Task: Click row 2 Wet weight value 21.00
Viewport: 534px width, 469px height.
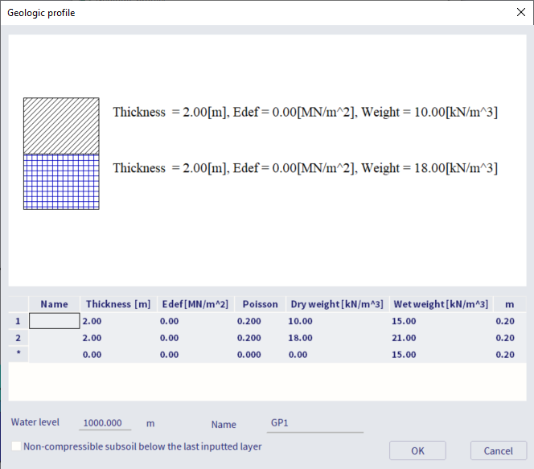Action: point(440,338)
